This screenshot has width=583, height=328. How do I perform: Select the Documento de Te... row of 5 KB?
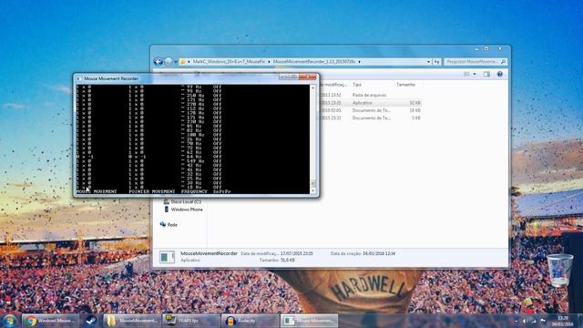pos(371,118)
